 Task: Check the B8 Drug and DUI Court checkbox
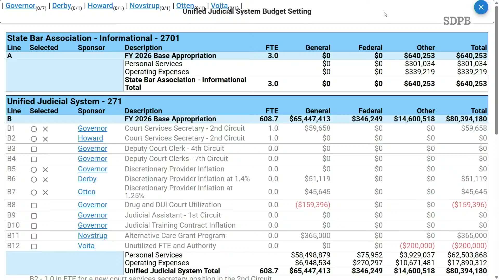pos(34,205)
